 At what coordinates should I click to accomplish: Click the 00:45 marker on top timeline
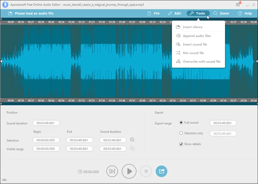[x=51, y=22]
